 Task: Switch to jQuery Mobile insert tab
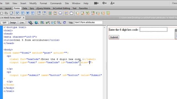click(43, 8)
